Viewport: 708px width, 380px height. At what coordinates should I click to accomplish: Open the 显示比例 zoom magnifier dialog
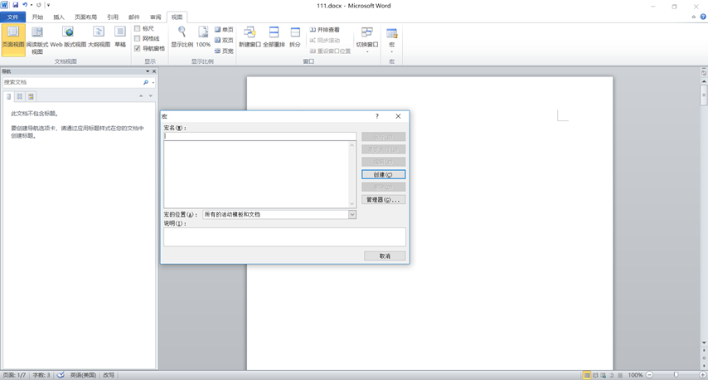pyautogui.click(x=182, y=37)
